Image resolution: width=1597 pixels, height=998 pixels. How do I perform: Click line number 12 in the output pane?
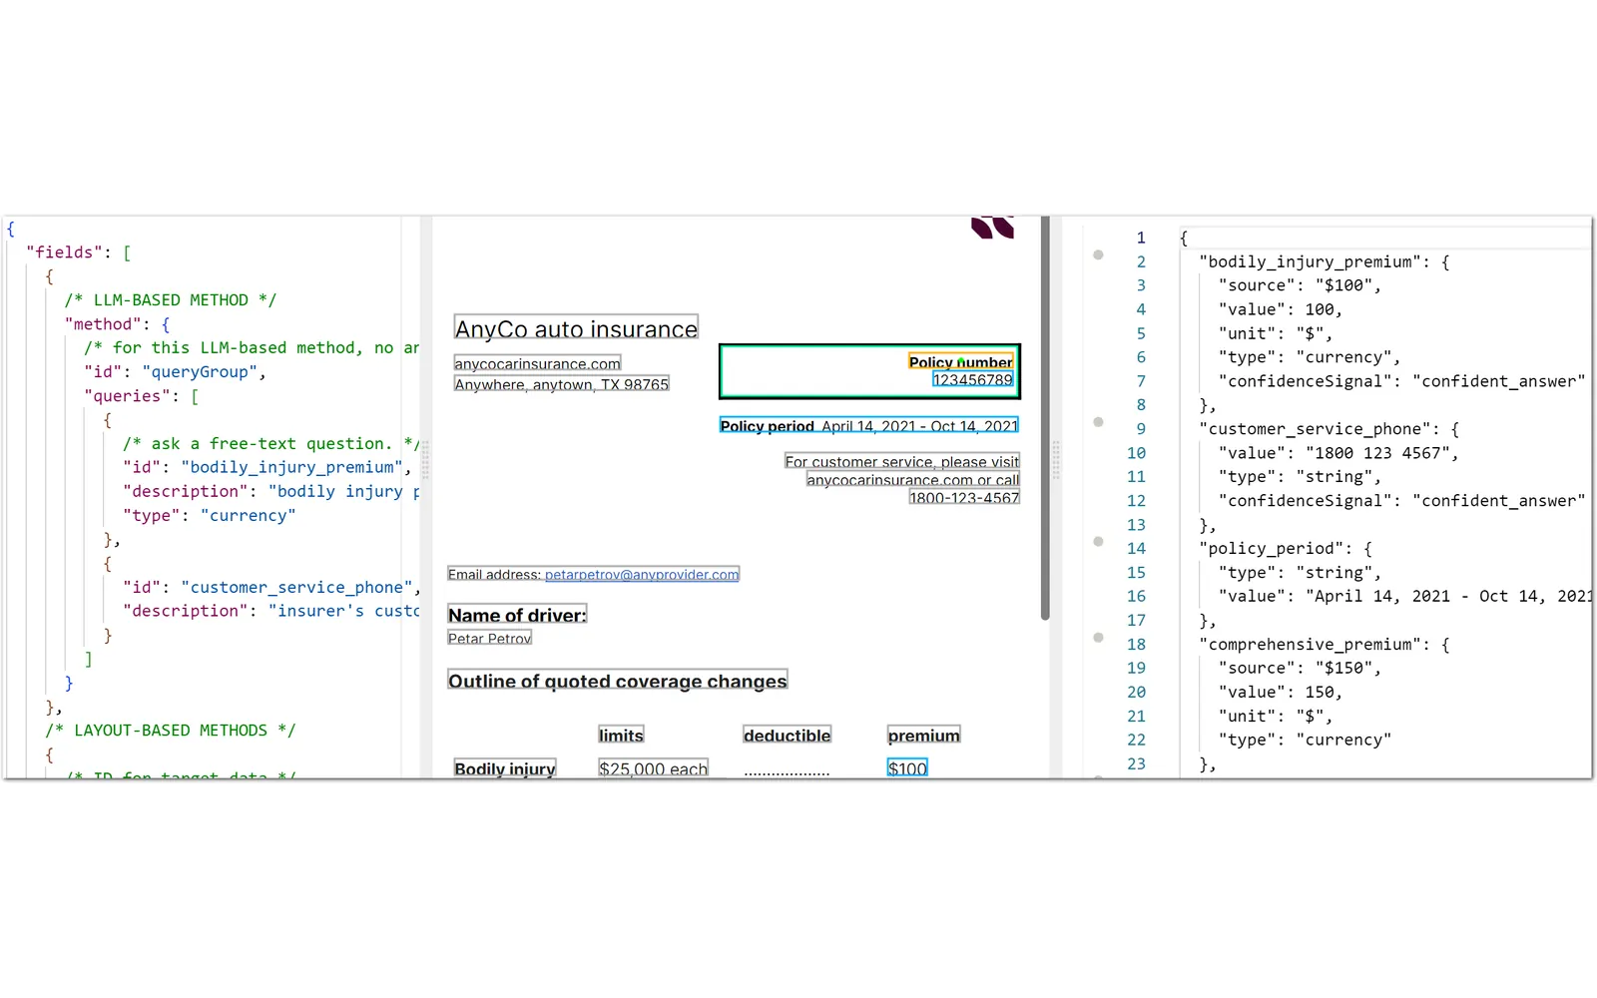point(1136,501)
